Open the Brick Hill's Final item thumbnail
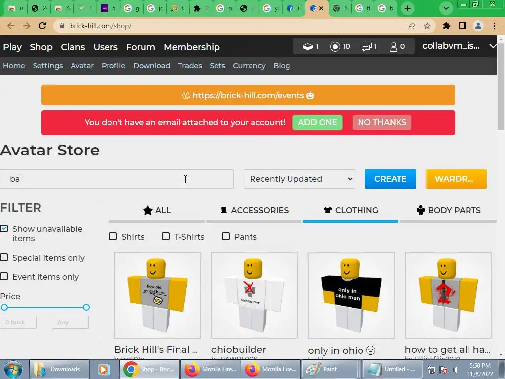Viewport: 505px width, 379px height. (157, 295)
